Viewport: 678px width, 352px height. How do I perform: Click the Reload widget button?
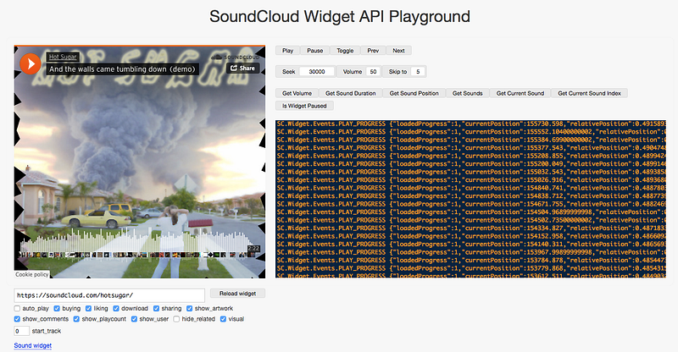pyautogui.click(x=237, y=294)
